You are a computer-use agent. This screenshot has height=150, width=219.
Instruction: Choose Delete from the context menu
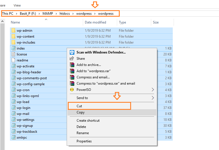click(112, 127)
